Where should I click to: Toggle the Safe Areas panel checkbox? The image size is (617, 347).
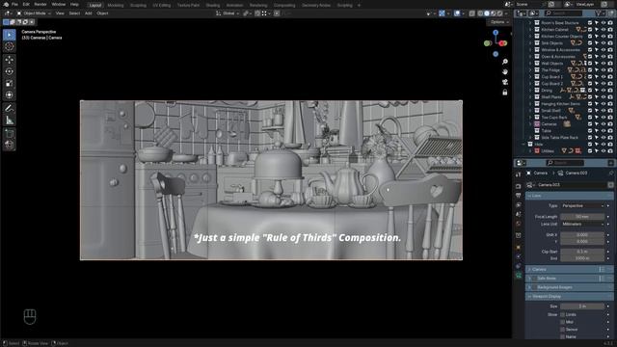coord(534,279)
